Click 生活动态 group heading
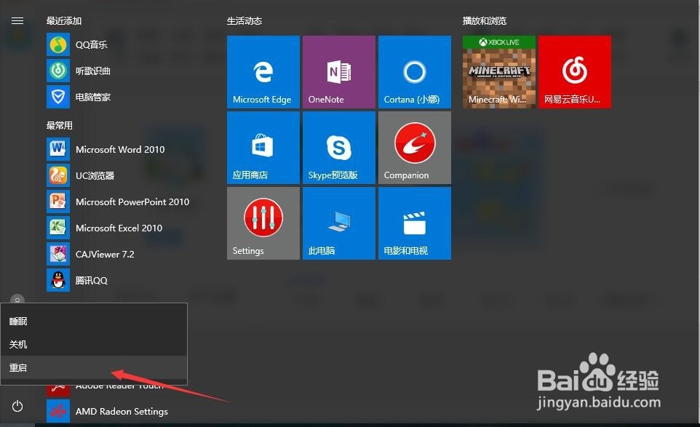The width and height of the screenshot is (700, 427). coord(244,21)
